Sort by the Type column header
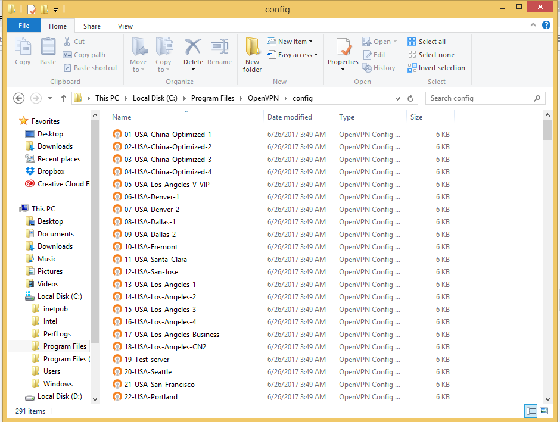The height and width of the screenshot is (422, 560). pyautogui.click(x=347, y=117)
